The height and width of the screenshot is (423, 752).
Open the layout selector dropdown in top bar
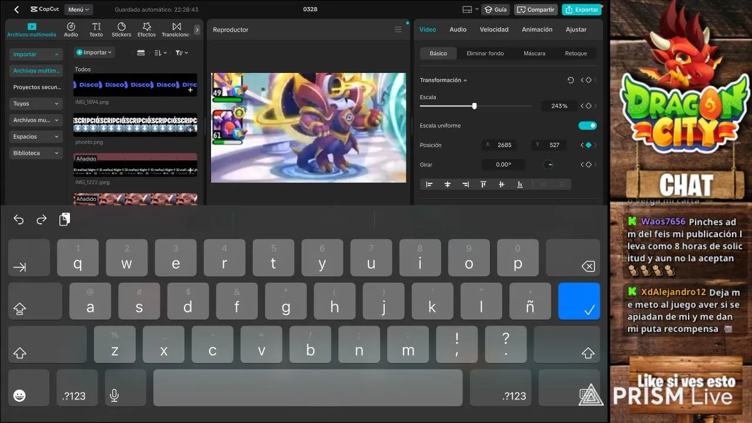(x=471, y=9)
